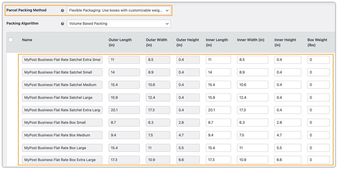Open the Parcel Packing Method help icon
Screen dimensions: 338x169
(x=62, y=10)
